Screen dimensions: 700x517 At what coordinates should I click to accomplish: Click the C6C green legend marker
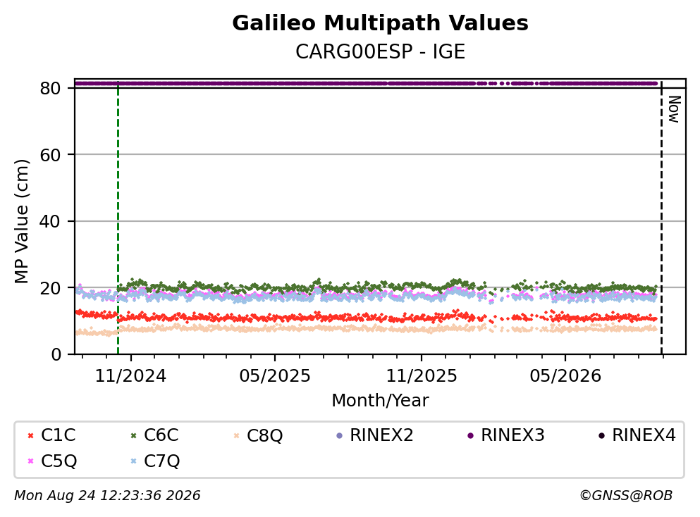click(133, 436)
